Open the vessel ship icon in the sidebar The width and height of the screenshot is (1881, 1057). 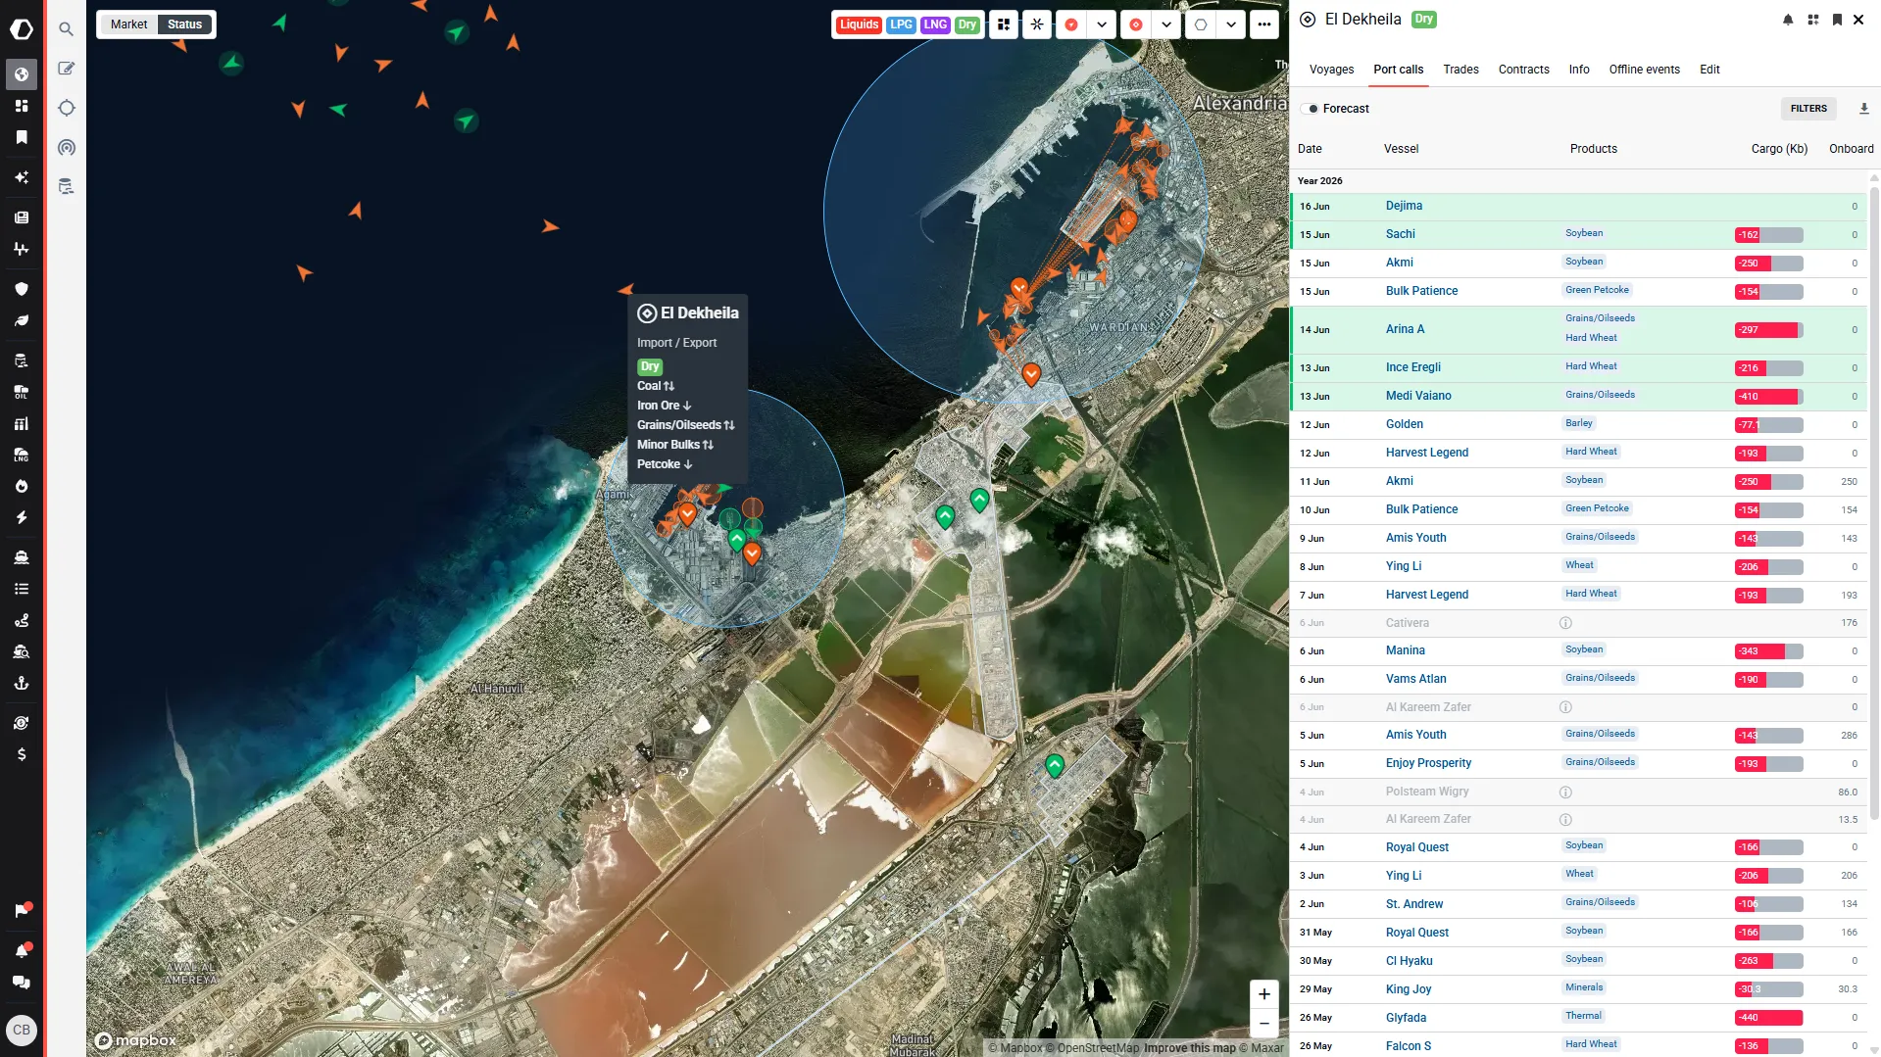(x=22, y=557)
